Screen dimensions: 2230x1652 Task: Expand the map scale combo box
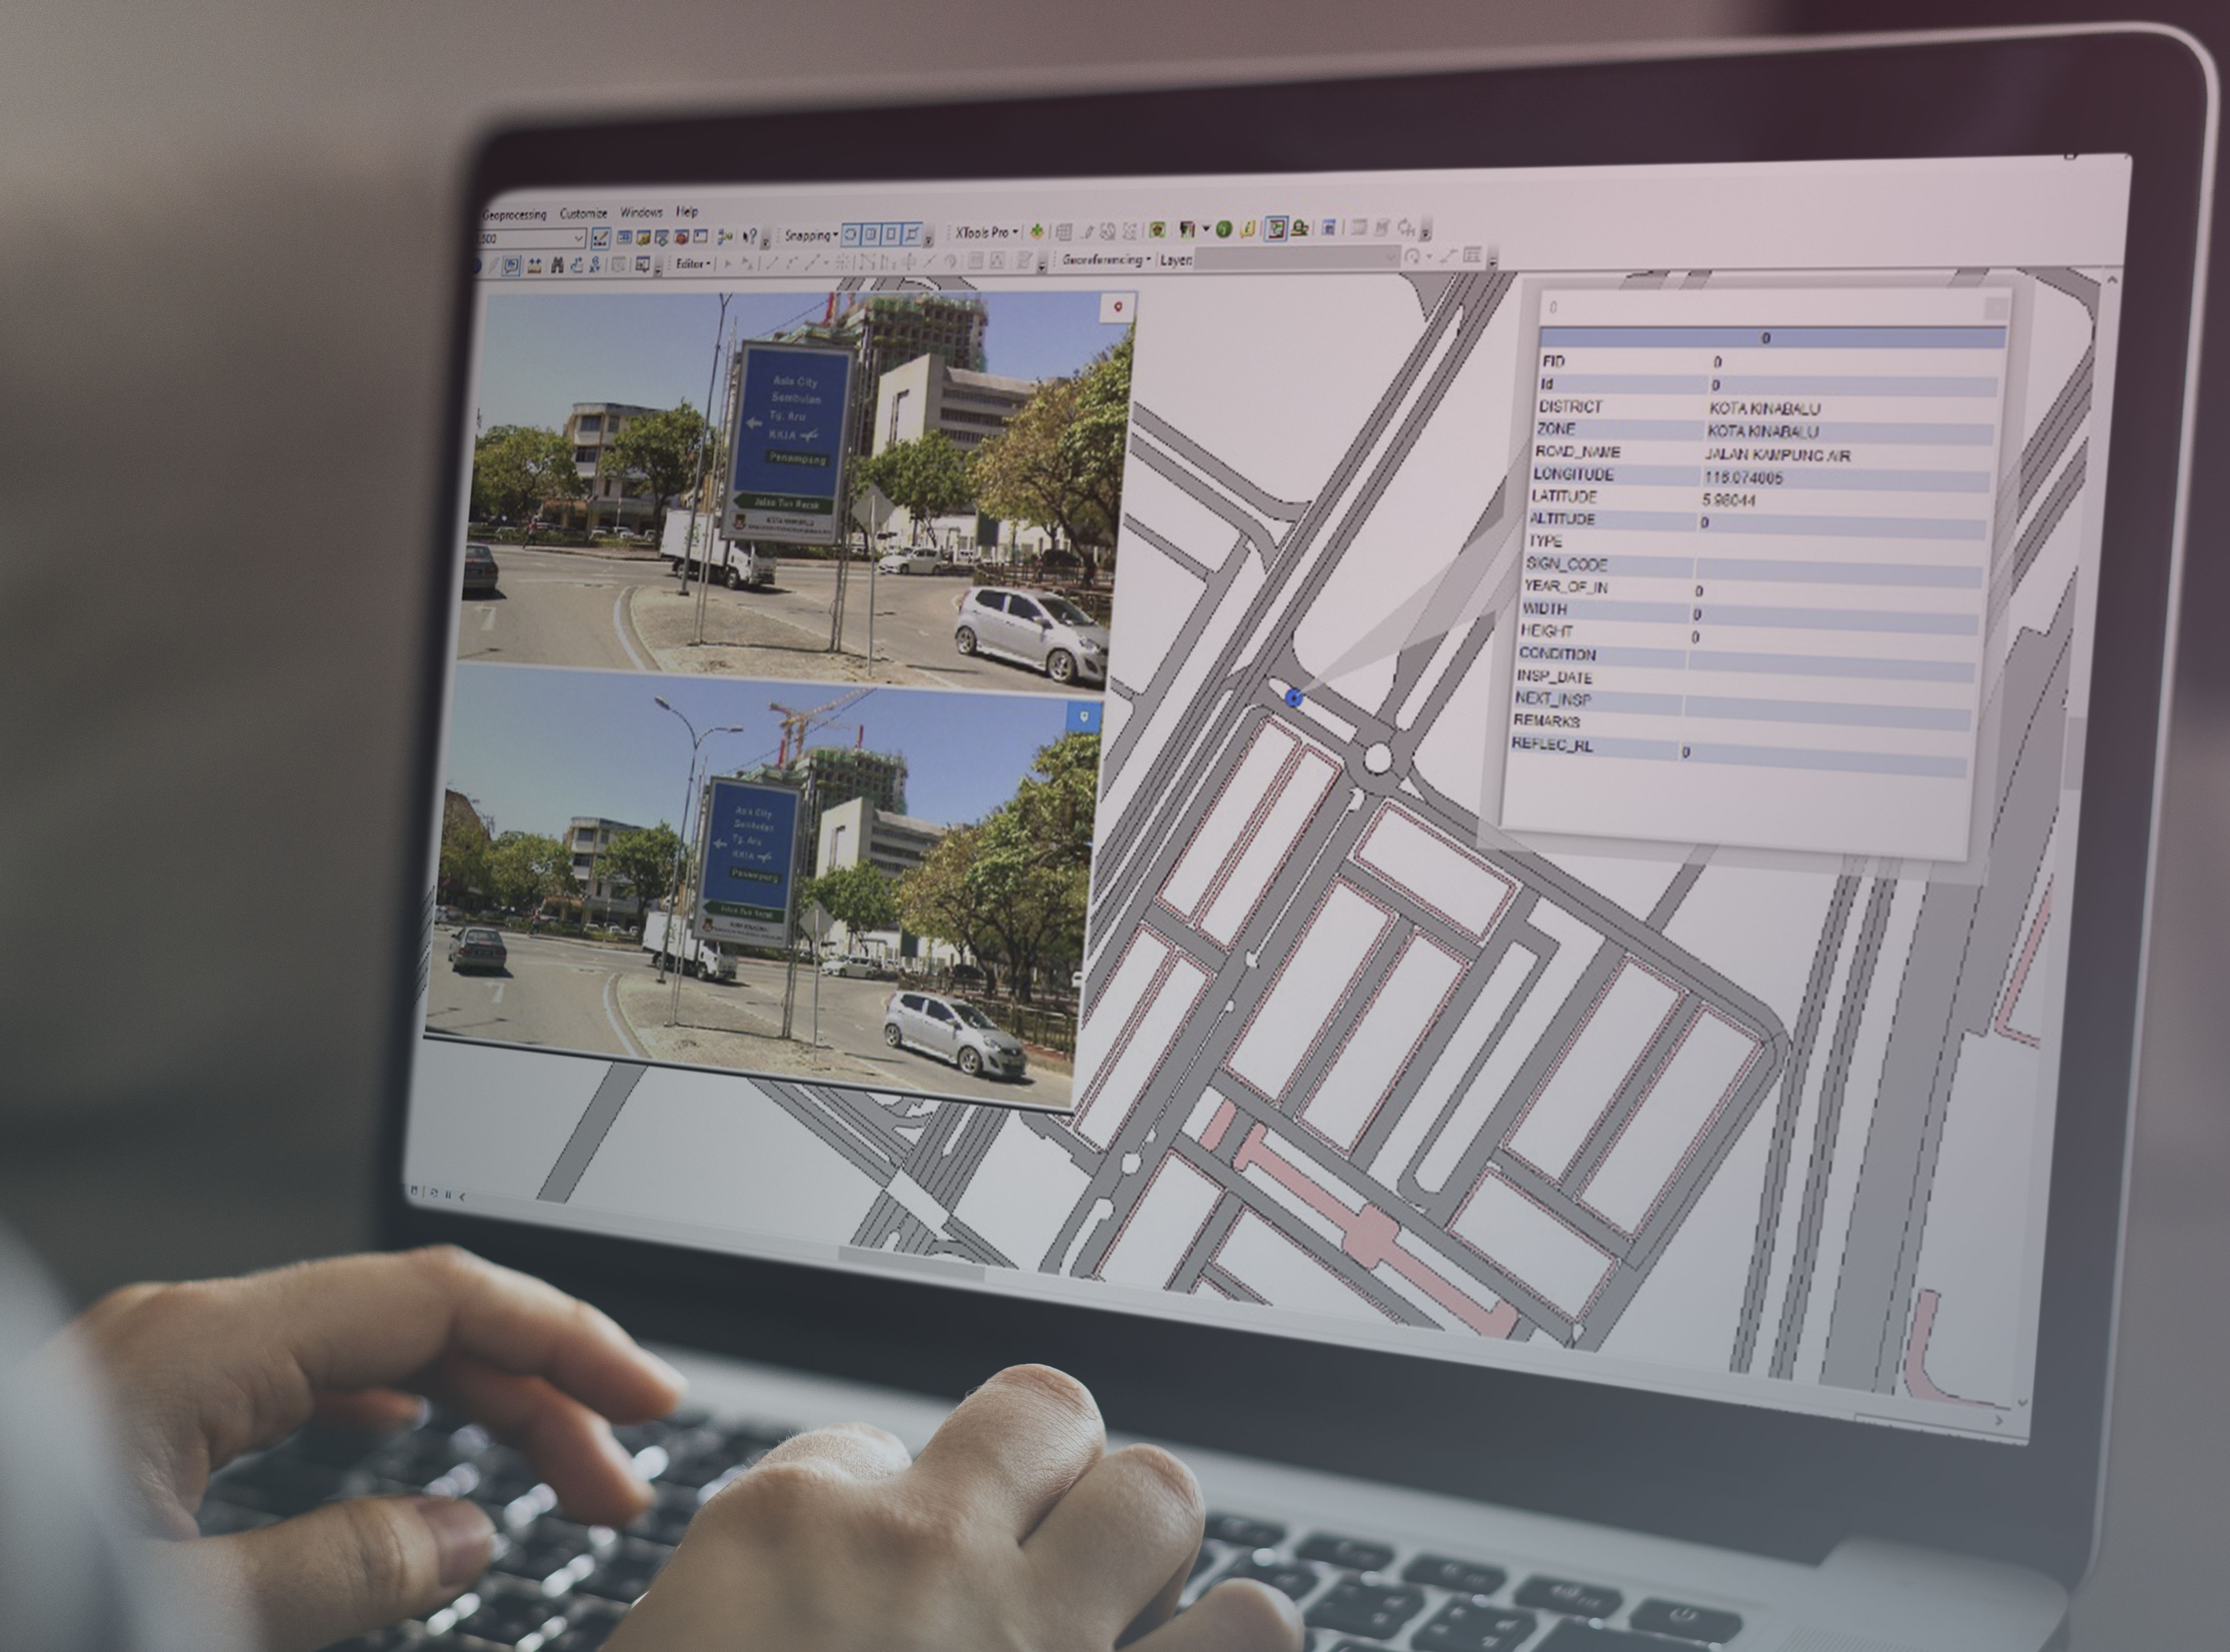click(x=579, y=238)
